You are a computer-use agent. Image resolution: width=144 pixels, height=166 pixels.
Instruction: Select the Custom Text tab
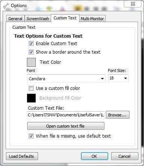(x=65, y=18)
